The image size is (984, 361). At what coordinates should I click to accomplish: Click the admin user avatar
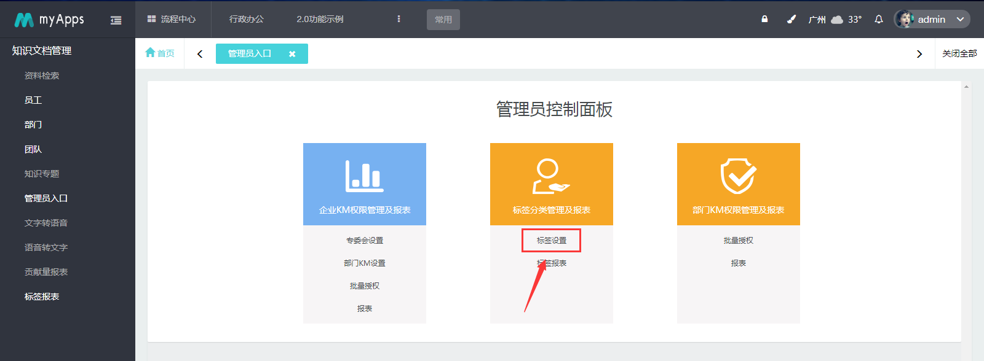904,19
